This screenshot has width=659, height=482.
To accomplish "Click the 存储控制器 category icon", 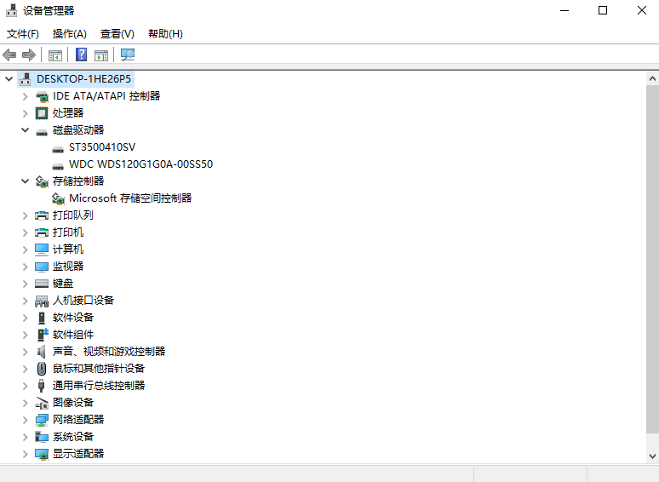I will (42, 181).
